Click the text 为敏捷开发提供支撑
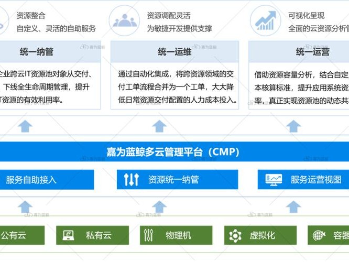Image resolution: width=349 pixels, height=262 pixels. (x=179, y=28)
